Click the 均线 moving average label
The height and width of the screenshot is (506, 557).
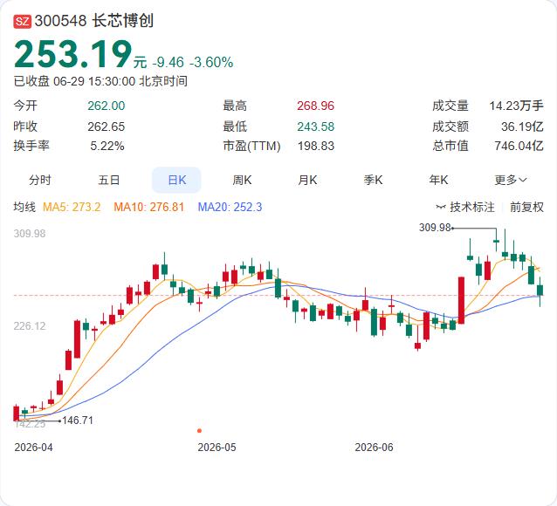click(x=24, y=207)
